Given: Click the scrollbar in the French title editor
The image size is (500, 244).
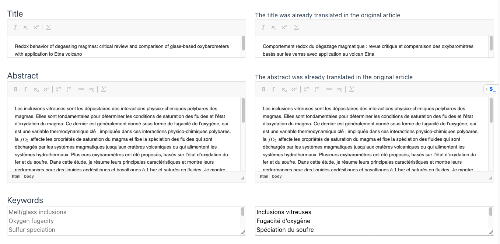Looking at the screenshot, I should 491,43.
